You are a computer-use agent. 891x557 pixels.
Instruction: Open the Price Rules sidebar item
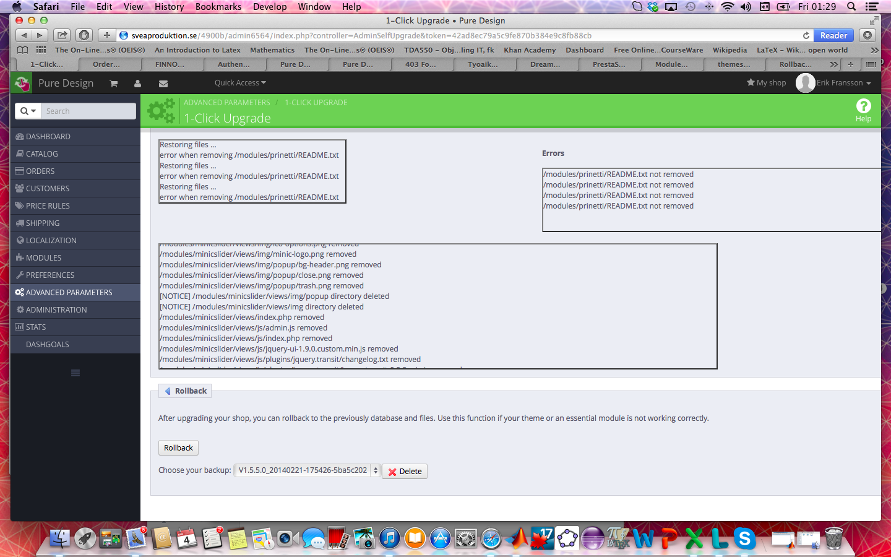[x=75, y=205]
